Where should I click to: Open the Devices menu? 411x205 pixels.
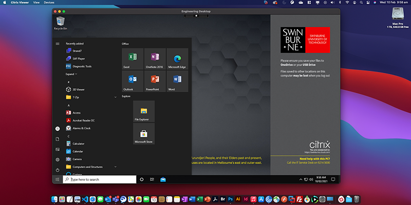pyautogui.click(x=49, y=3)
